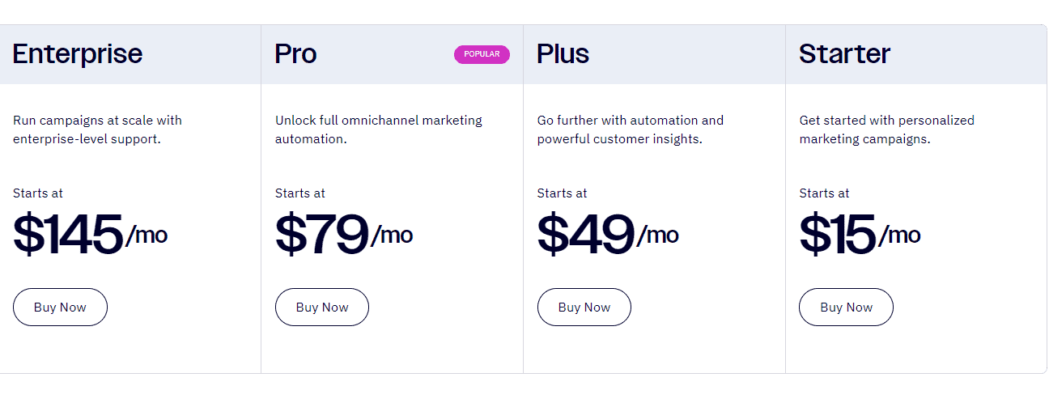Click Buy Now under Enterprise plan

click(60, 308)
